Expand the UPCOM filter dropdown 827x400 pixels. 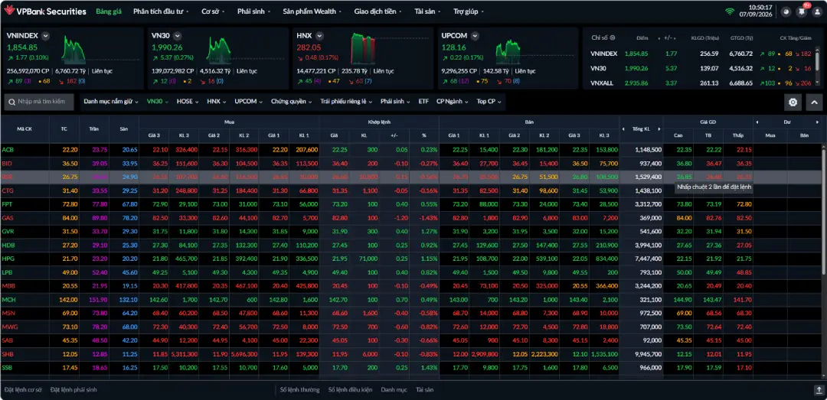point(248,102)
